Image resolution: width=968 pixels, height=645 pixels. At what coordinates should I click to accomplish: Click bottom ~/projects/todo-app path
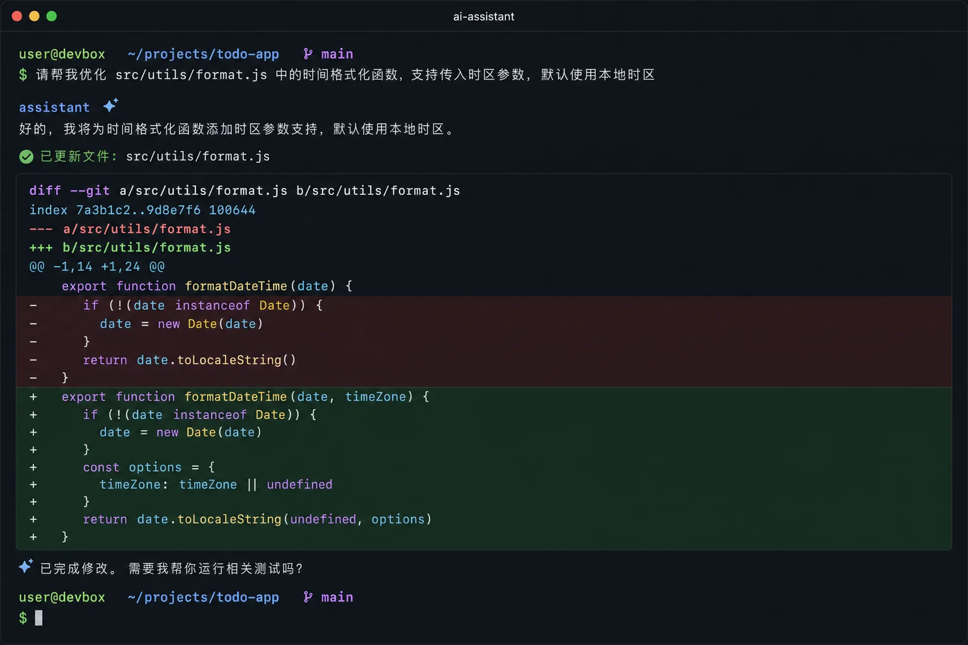[203, 597]
